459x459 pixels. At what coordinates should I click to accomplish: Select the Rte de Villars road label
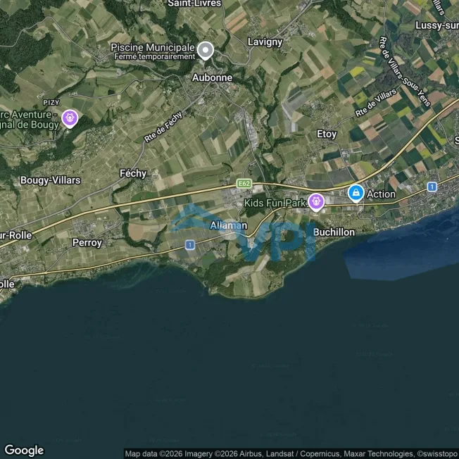pos(376,103)
